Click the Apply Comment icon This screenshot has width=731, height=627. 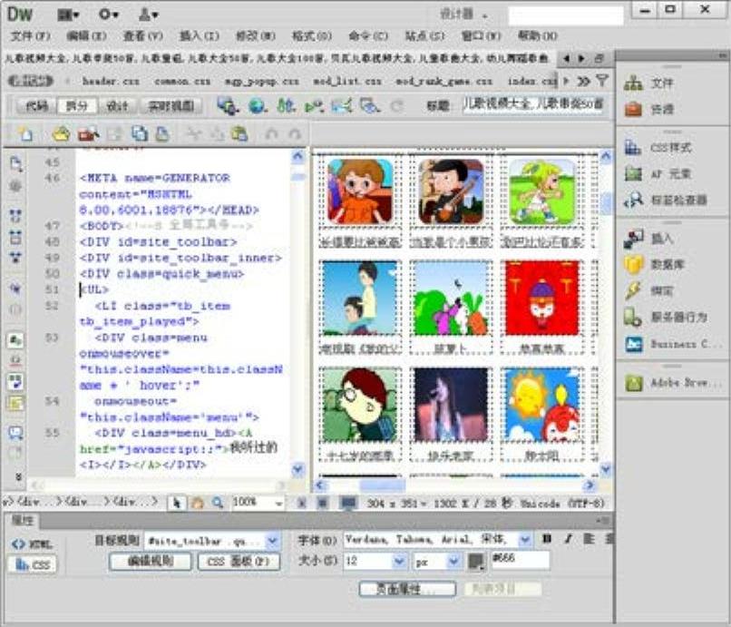[x=15, y=434]
